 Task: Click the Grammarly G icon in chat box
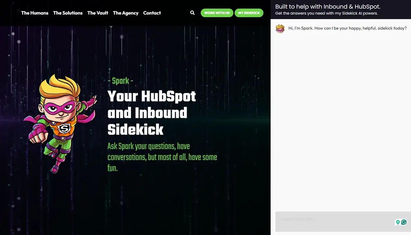click(404, 222)
